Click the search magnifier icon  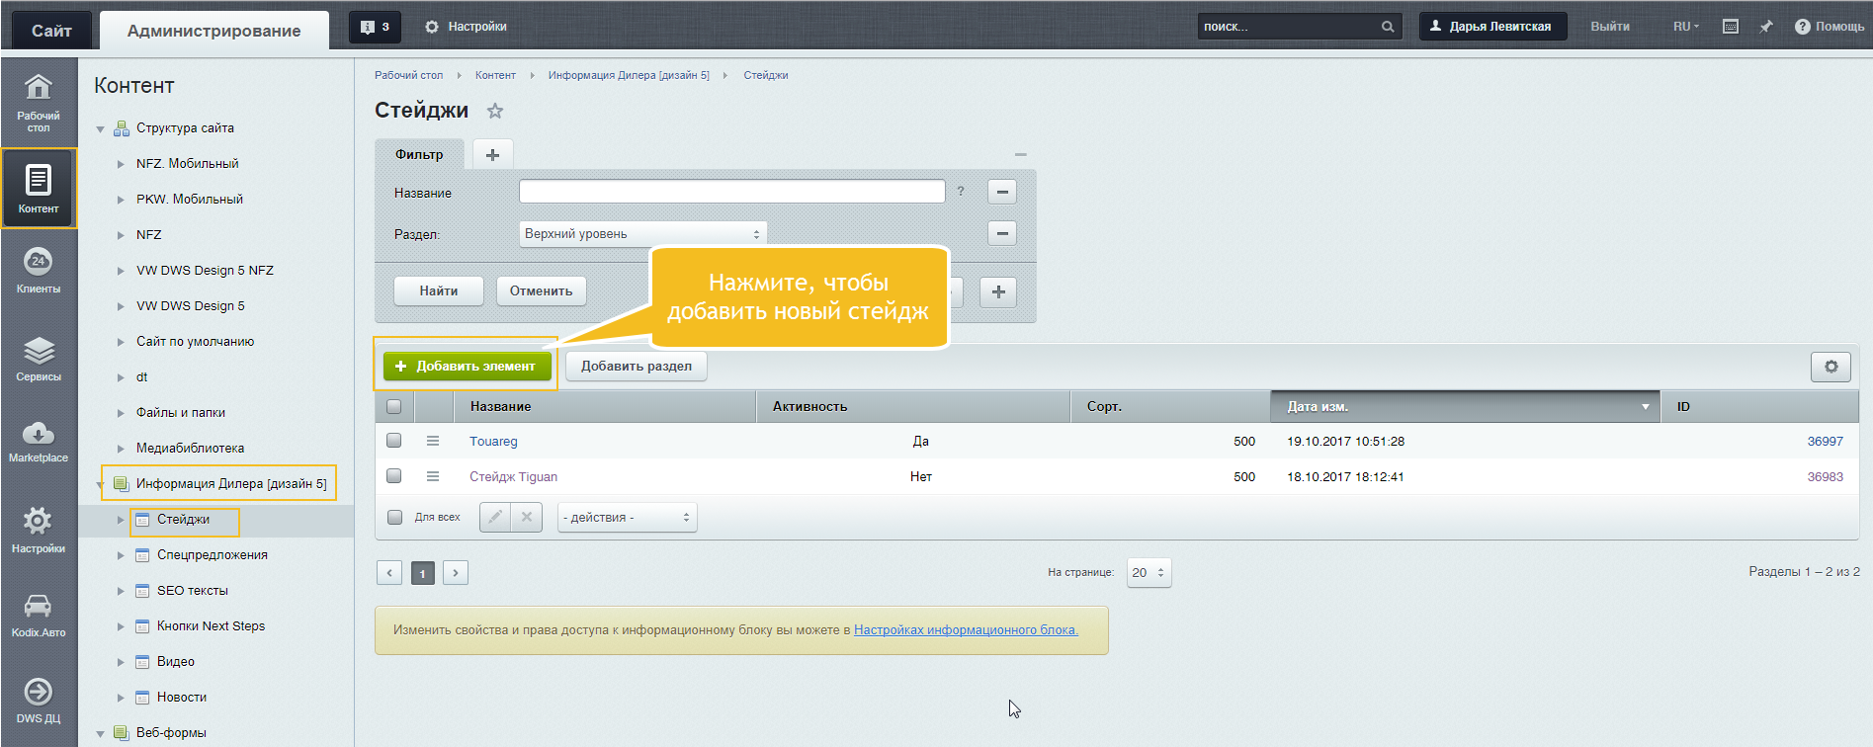tap(1388, 27)
